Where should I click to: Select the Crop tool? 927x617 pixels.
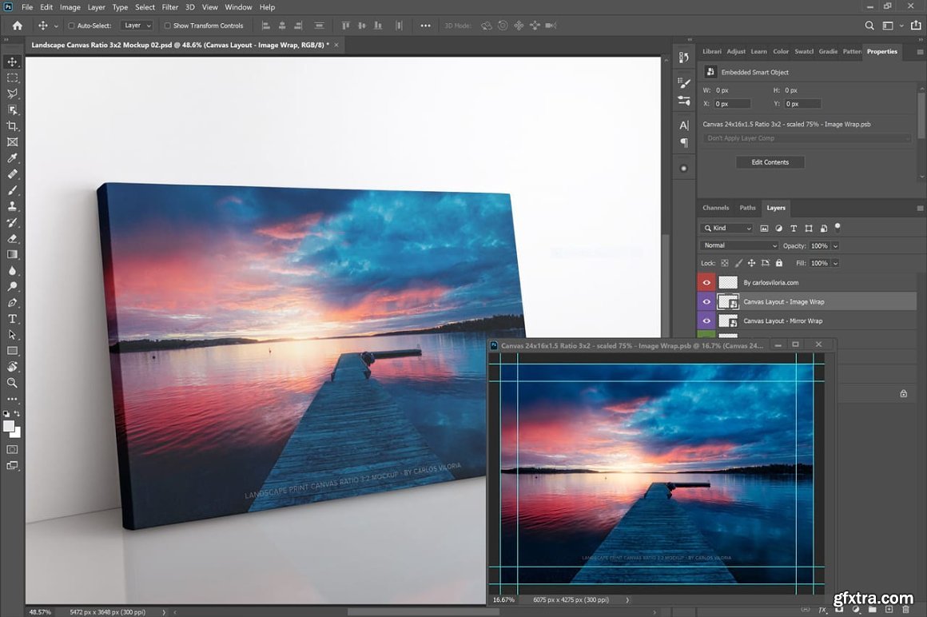click(12, 125)
